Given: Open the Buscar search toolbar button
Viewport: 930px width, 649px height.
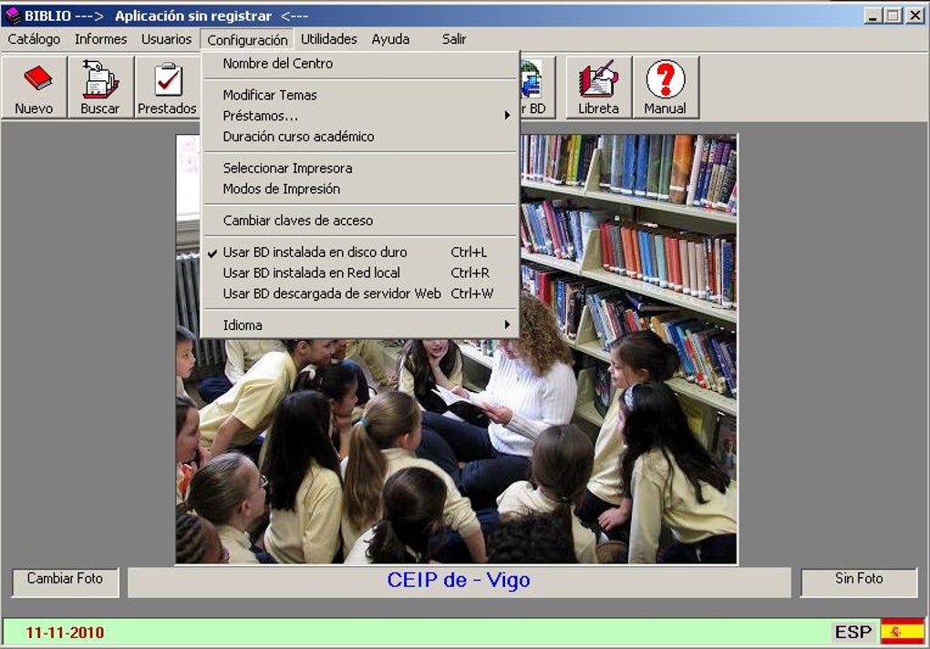Looking at the screenshot, I should coord(100,79).
